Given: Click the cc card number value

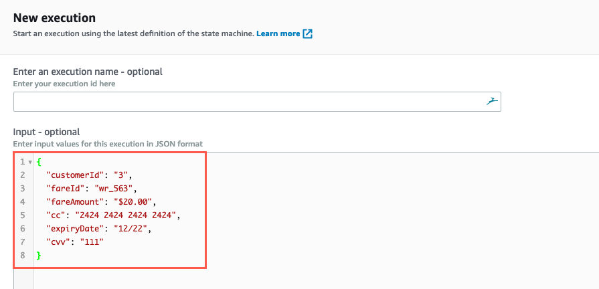Looking at the screenshot, I should coord(125,215).
